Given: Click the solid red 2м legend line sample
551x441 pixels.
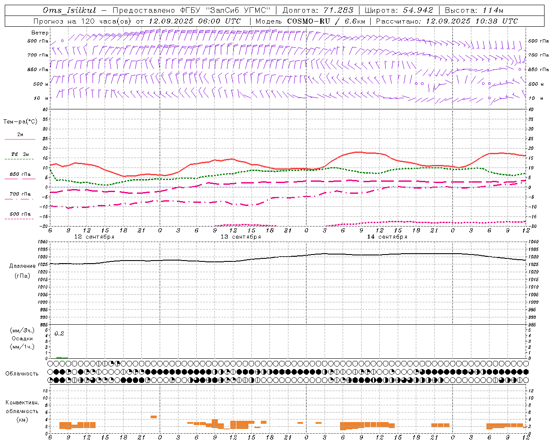Looking at the screenshot, I should click(20, 140).
